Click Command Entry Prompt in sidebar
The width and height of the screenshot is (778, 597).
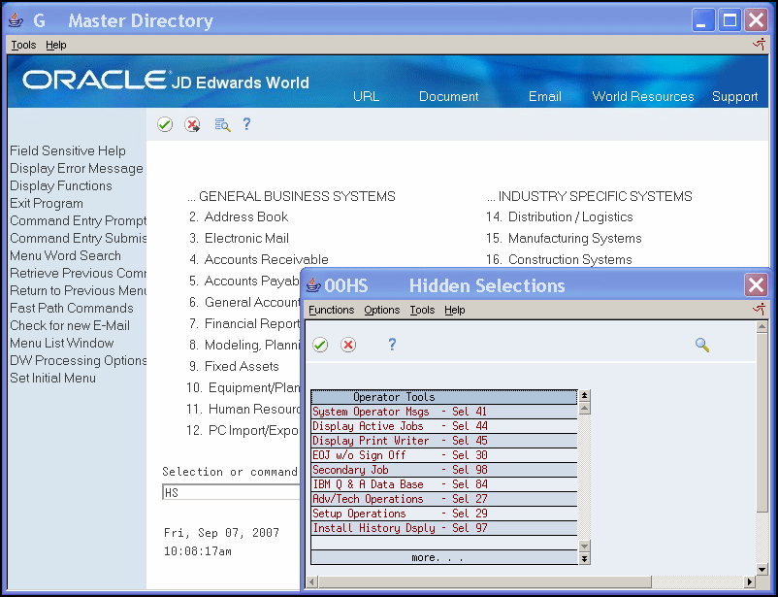78,220
